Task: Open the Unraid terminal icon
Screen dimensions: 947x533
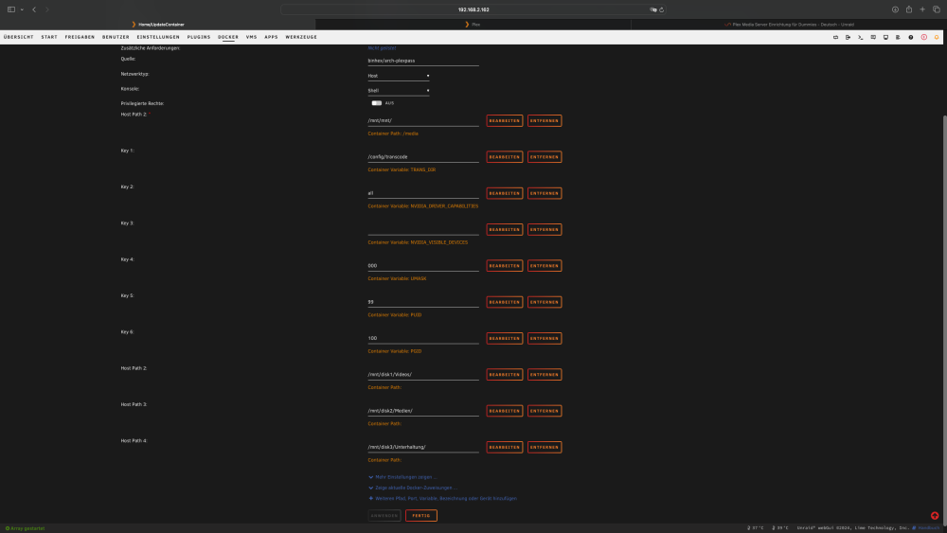Action: click(x=860, y=38)
